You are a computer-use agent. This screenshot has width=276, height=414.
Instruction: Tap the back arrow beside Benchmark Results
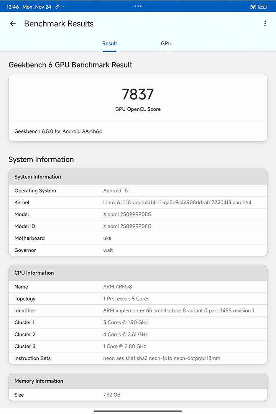tap(13, 24)
